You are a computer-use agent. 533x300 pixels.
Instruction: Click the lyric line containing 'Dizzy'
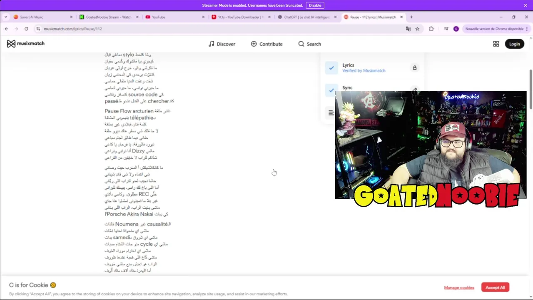click(x=130, y=151)
